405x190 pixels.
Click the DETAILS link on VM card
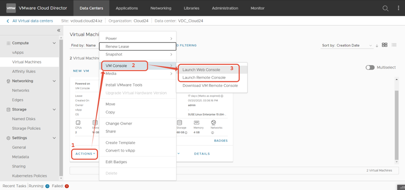tap(202, 154)
